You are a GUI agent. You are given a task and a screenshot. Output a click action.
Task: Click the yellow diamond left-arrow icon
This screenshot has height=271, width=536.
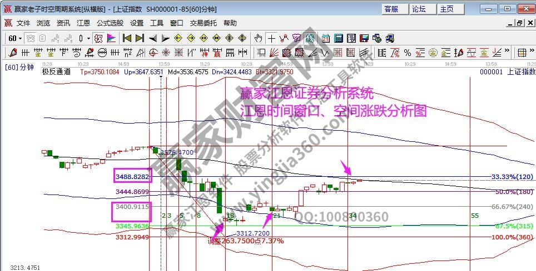tap(179, 38)
